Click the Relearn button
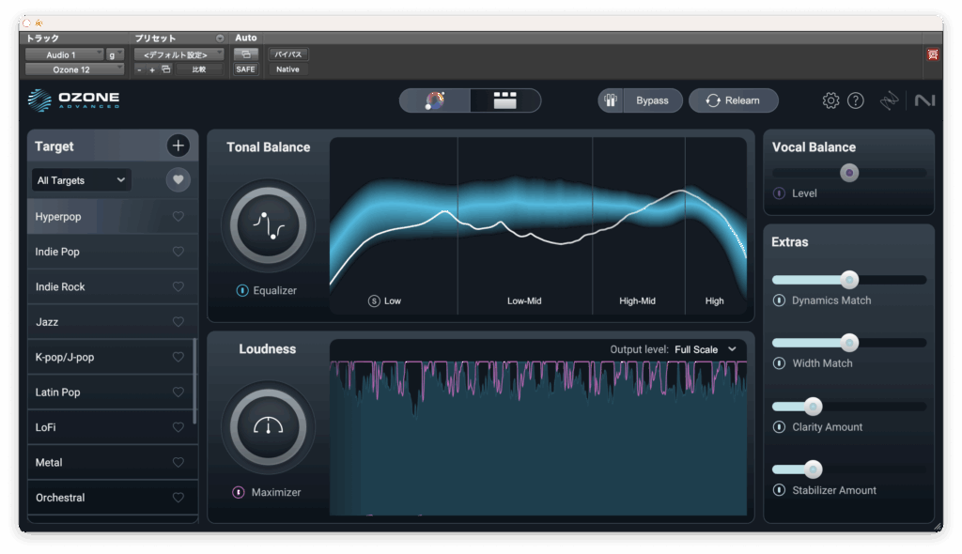Image resolution: width=962 pixels, height=554 pixels. pyautogui.click(x=734, y=100)
